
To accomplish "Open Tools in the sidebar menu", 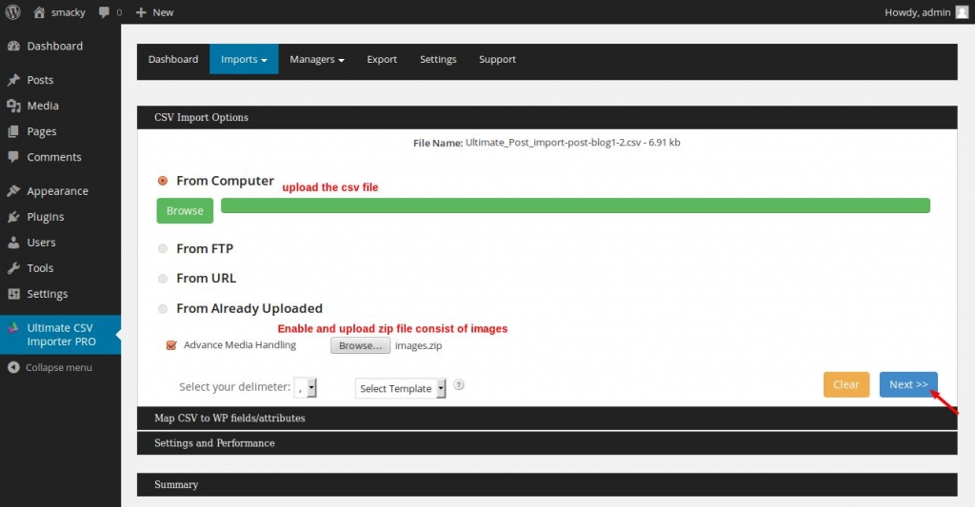I will (40, 268).
